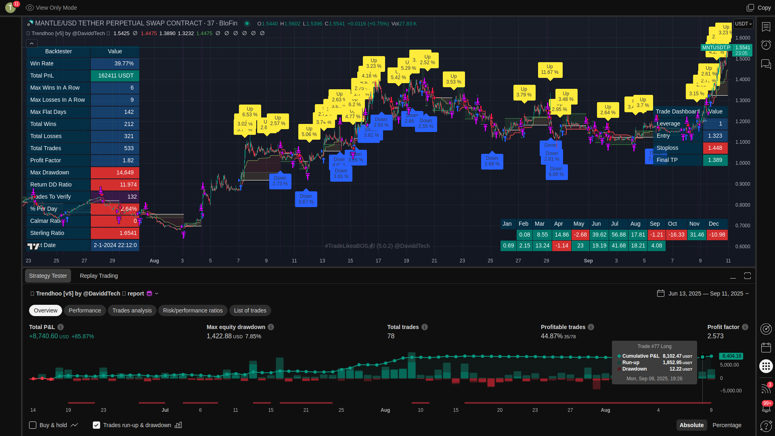Viewport: 775px width, 436px height.
Task: Click the Down 6.09 % blue label
Action: [556, 172]
